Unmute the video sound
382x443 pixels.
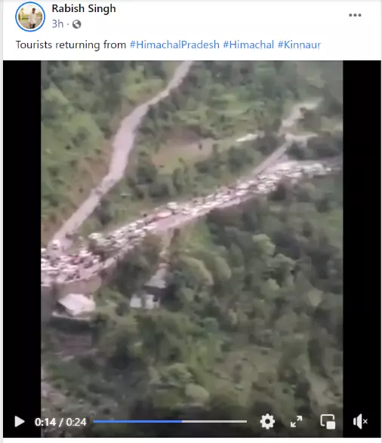tap(360, 422)
